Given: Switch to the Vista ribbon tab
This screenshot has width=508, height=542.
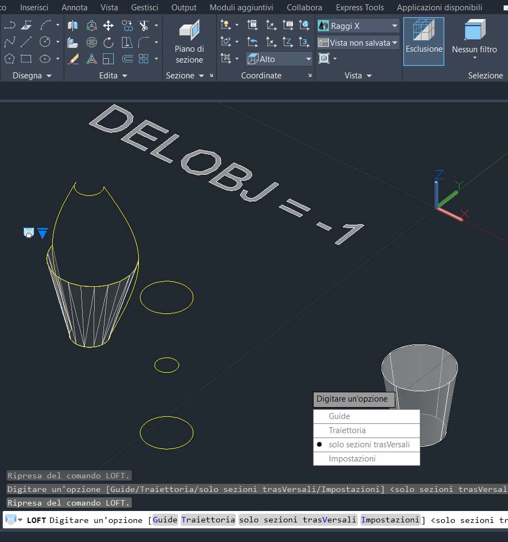Looking at the screenshot, I should click(109, 7).
